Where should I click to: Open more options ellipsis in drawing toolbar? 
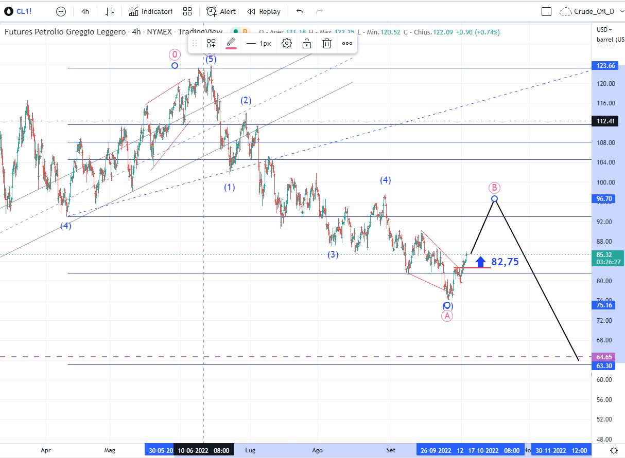click(348, 44)
